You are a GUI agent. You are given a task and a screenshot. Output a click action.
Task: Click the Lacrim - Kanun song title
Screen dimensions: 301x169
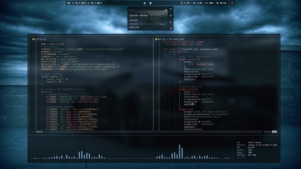[x=138, y=15]
